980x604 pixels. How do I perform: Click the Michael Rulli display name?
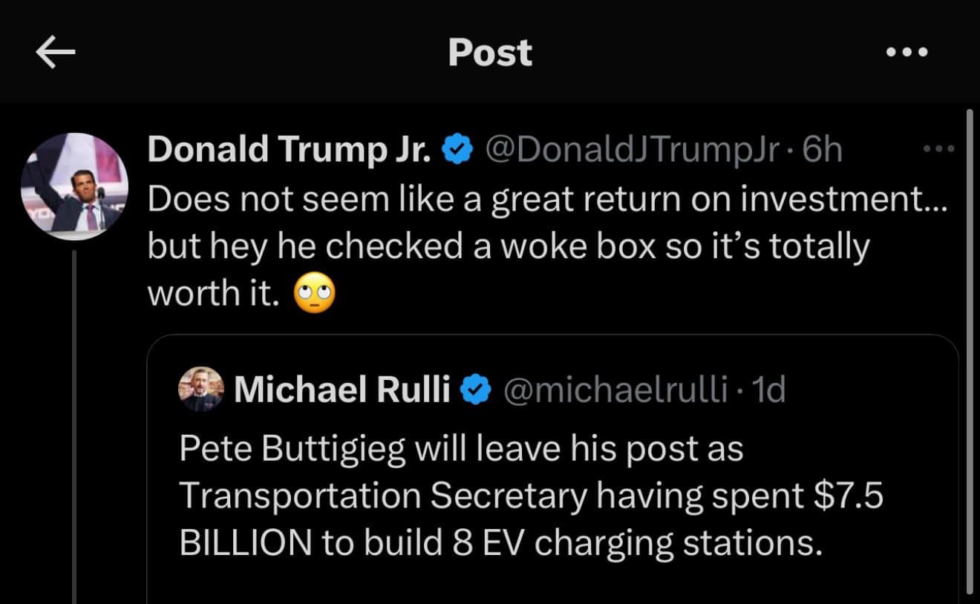click(342, 390)
